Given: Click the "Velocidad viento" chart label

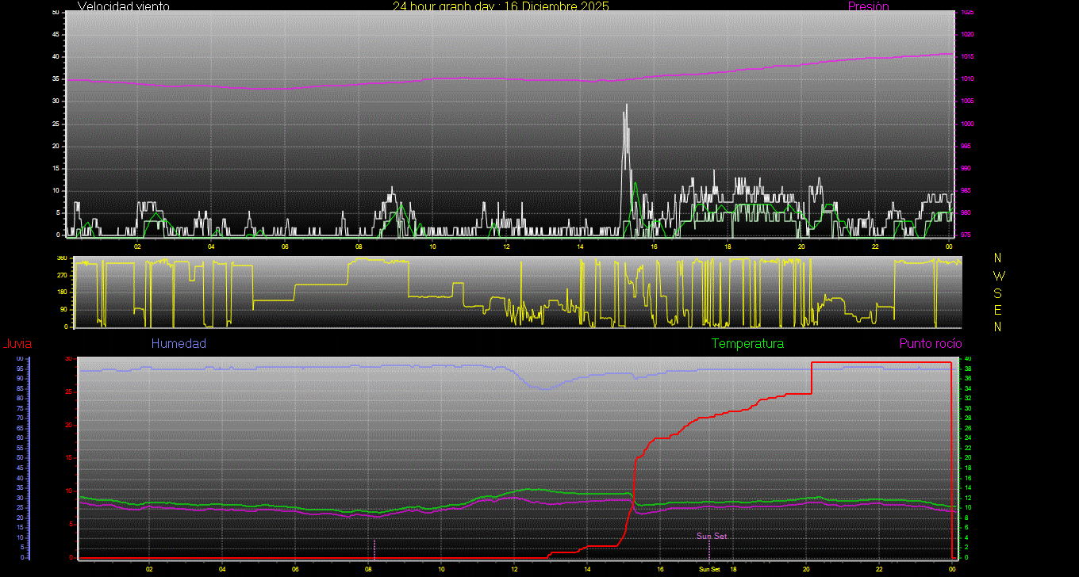Looking at the screenshot, I should pos(123,6).
